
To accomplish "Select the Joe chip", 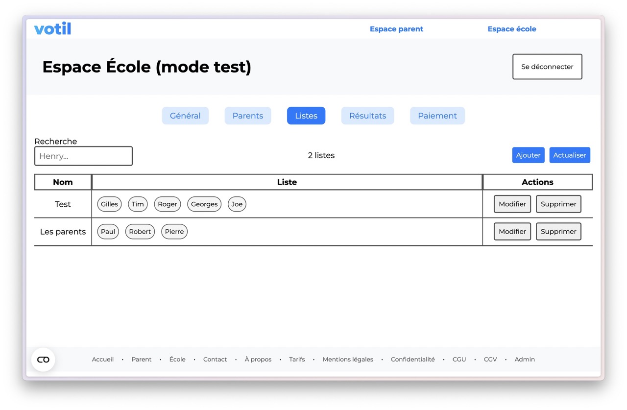I will click(237, 204).
